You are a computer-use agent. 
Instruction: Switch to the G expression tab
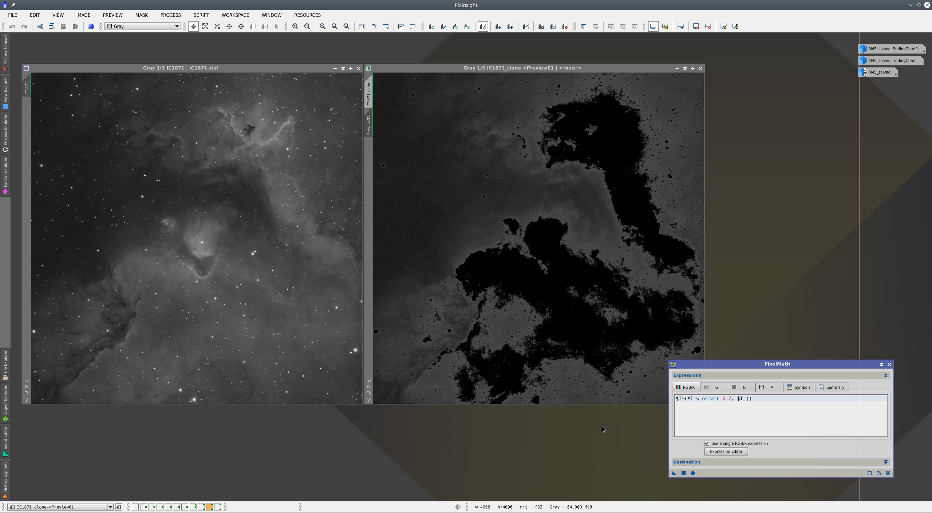(x=714, y=387)
